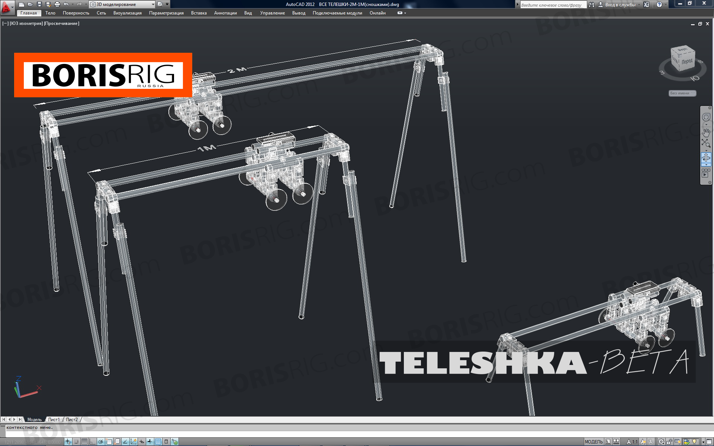Click the Plot printer icon
Viewport: 714px width, 446px height.
pyautogui.click(x=57, y=4)
